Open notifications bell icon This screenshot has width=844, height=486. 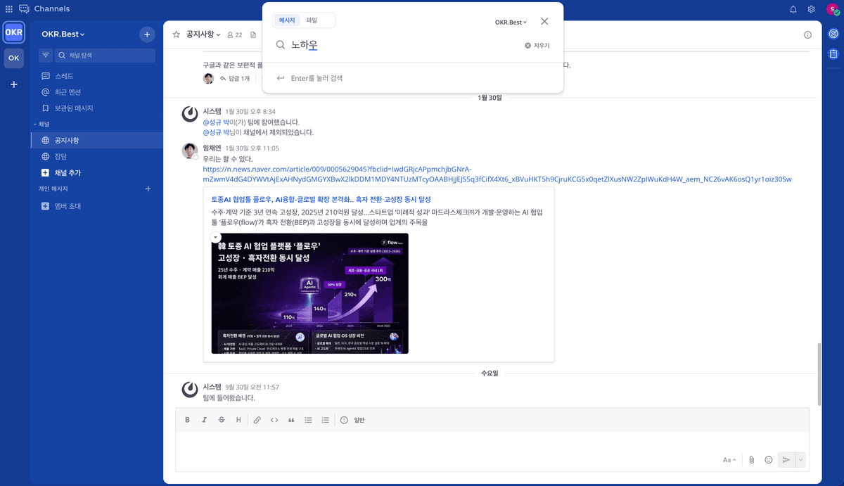(x=793, y=9)
